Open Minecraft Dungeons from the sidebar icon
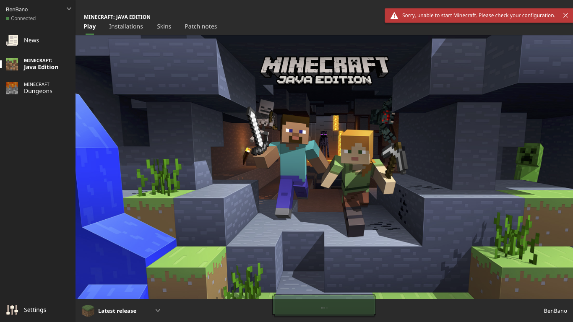 [x=12, y=88]
